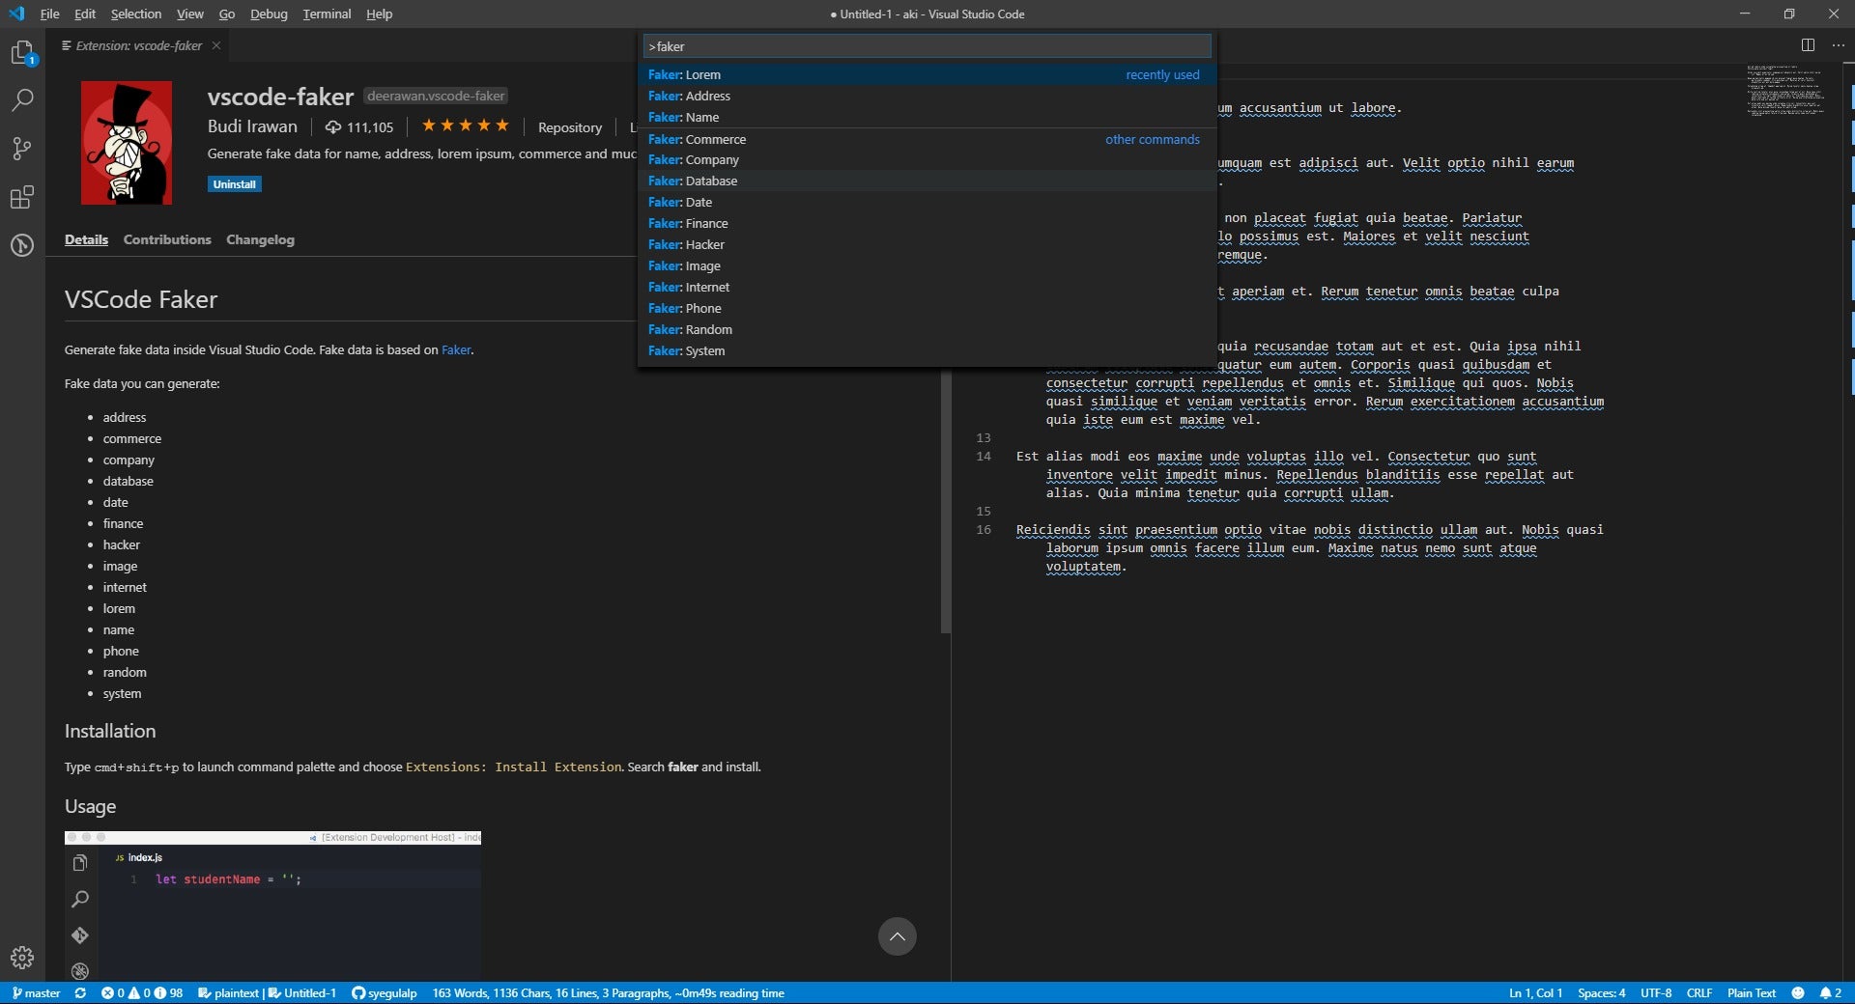1855x1004 pixels.
Task: Run the Faker: Random command
Action: tap(927, 329)
